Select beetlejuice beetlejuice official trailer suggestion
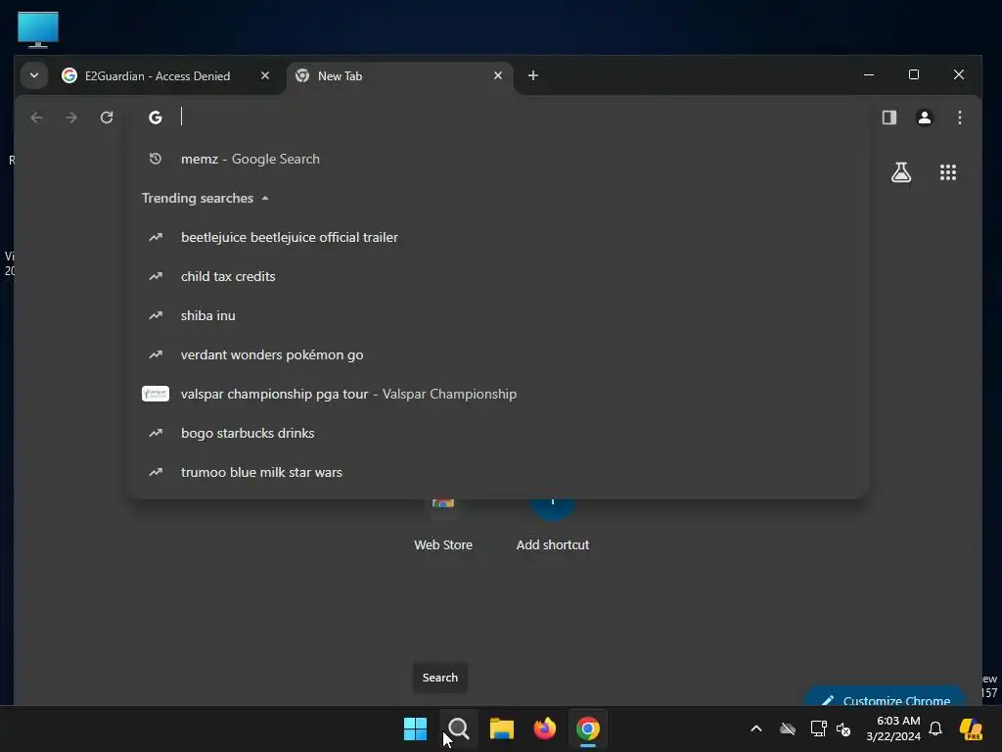The width and height of the screenshot is (1002, 752). [498, 237]
